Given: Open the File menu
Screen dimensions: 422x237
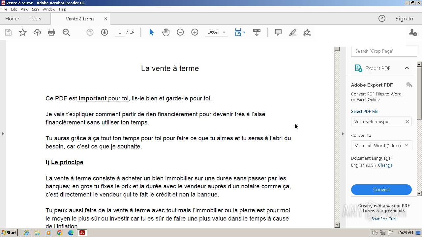Looking at the screenshot, I should (4, 9).
